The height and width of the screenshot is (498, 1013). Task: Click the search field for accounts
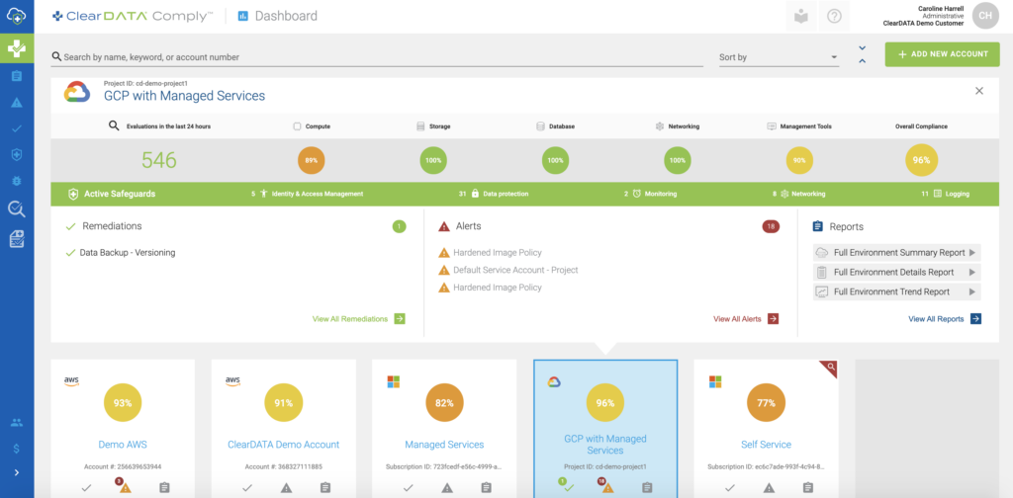click(x=377, y=57)
